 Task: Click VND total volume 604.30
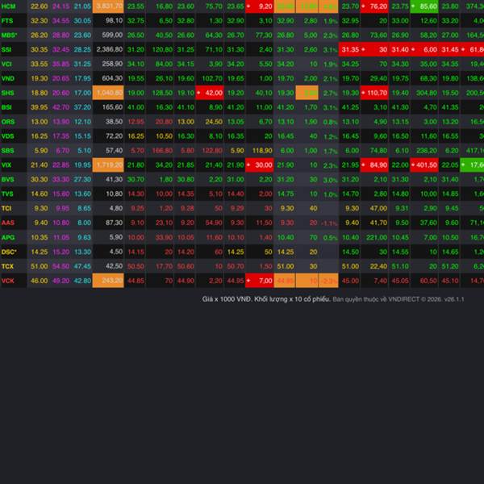112,78
